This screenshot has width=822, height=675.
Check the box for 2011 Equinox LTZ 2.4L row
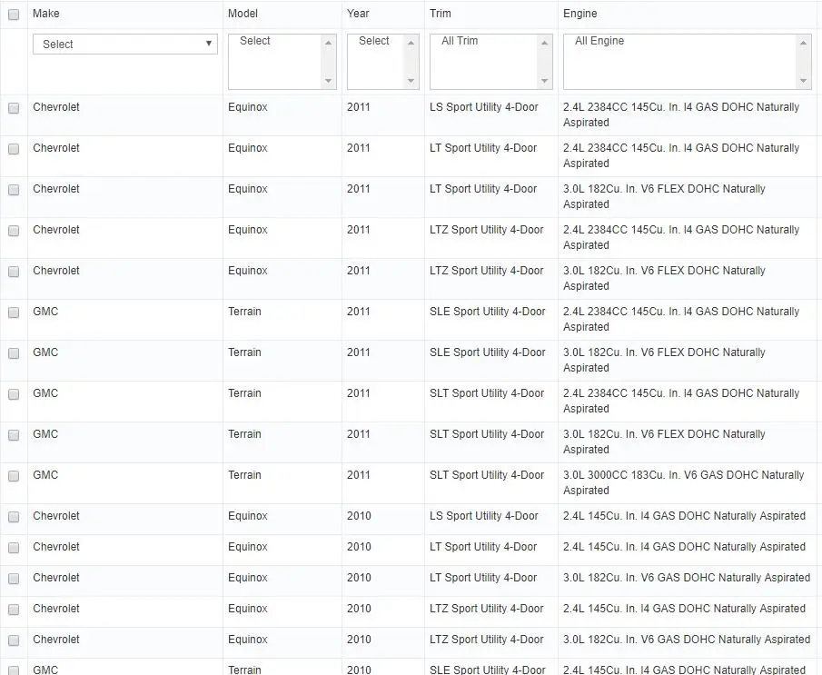(14, 231)
